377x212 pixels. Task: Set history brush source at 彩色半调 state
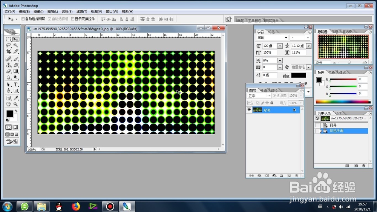tap(317, 131)
